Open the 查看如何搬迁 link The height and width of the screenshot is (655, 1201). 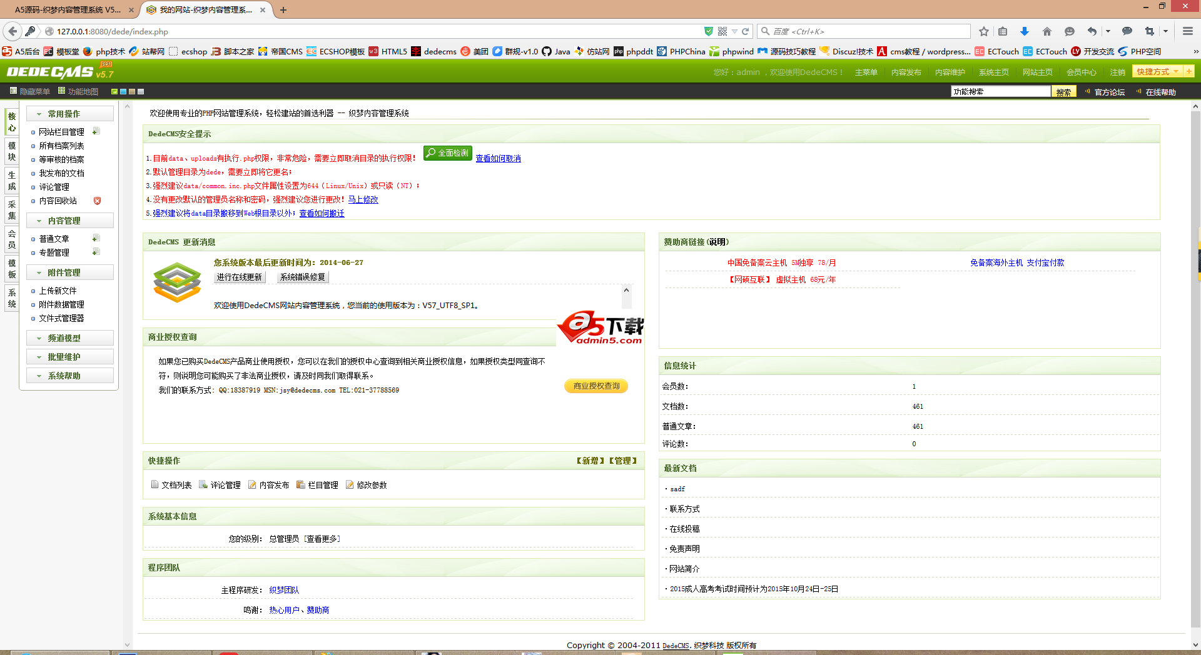tap(322, 213)
